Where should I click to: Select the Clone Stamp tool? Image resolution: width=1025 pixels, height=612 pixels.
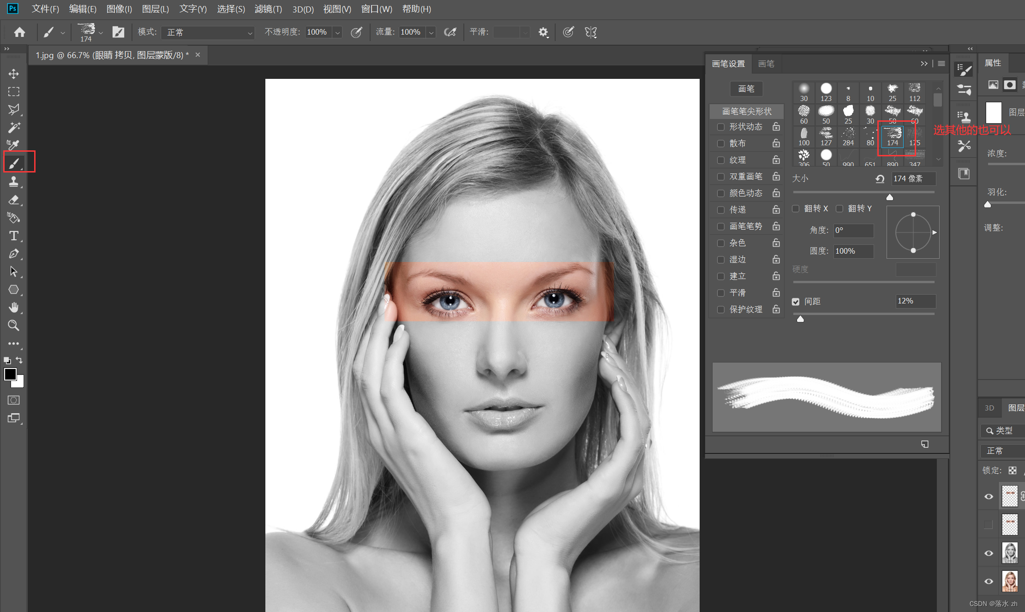13,182
